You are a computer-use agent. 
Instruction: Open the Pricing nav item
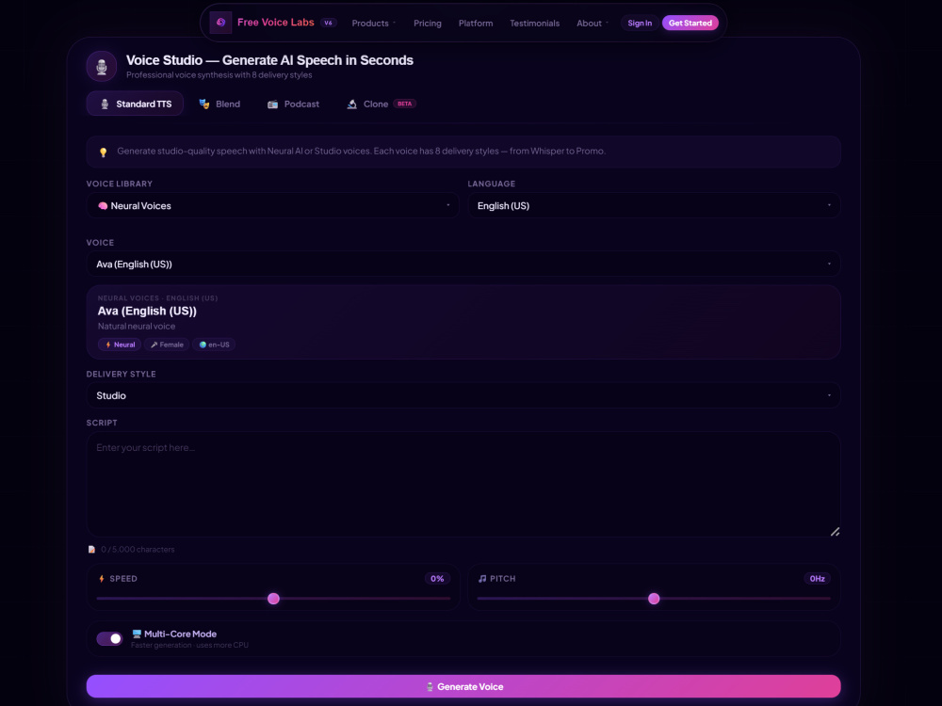coord(428,23)
